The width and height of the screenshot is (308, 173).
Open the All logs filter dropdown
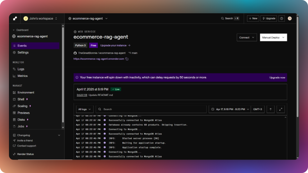click(85, 109)
